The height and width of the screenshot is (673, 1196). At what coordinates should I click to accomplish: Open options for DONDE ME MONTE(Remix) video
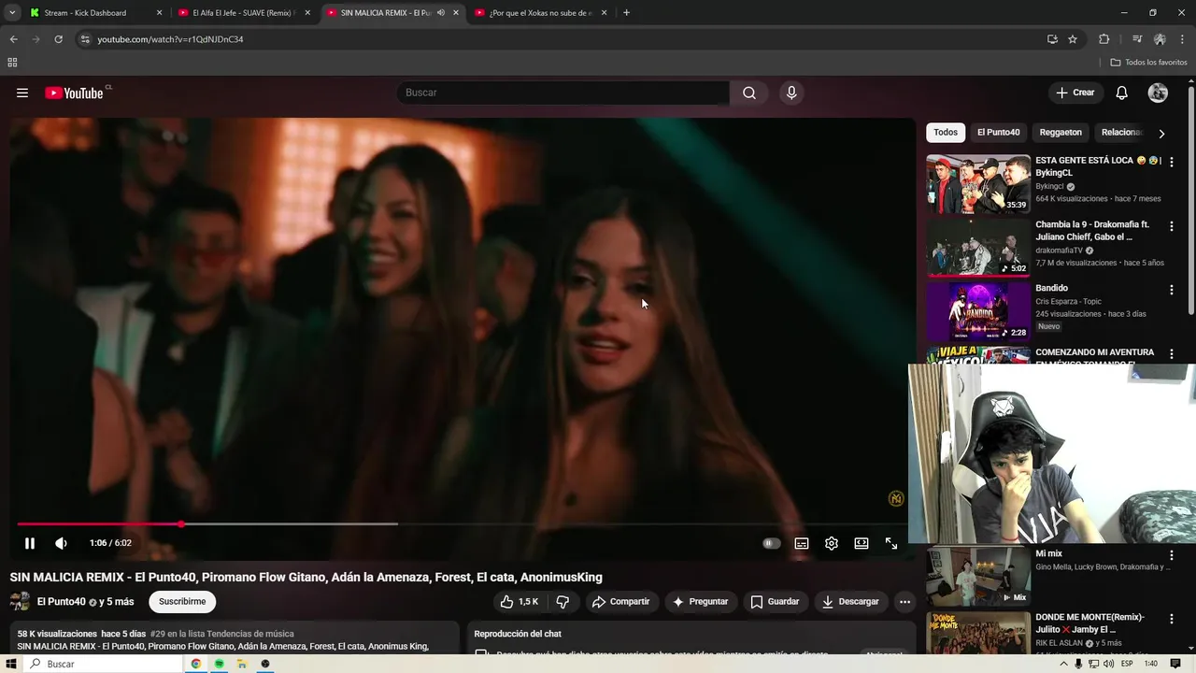coord(1172,619)
